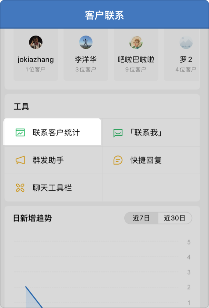View jokiazhang's avatar
This screenshot has width=209, height=308.
(36, 42)
